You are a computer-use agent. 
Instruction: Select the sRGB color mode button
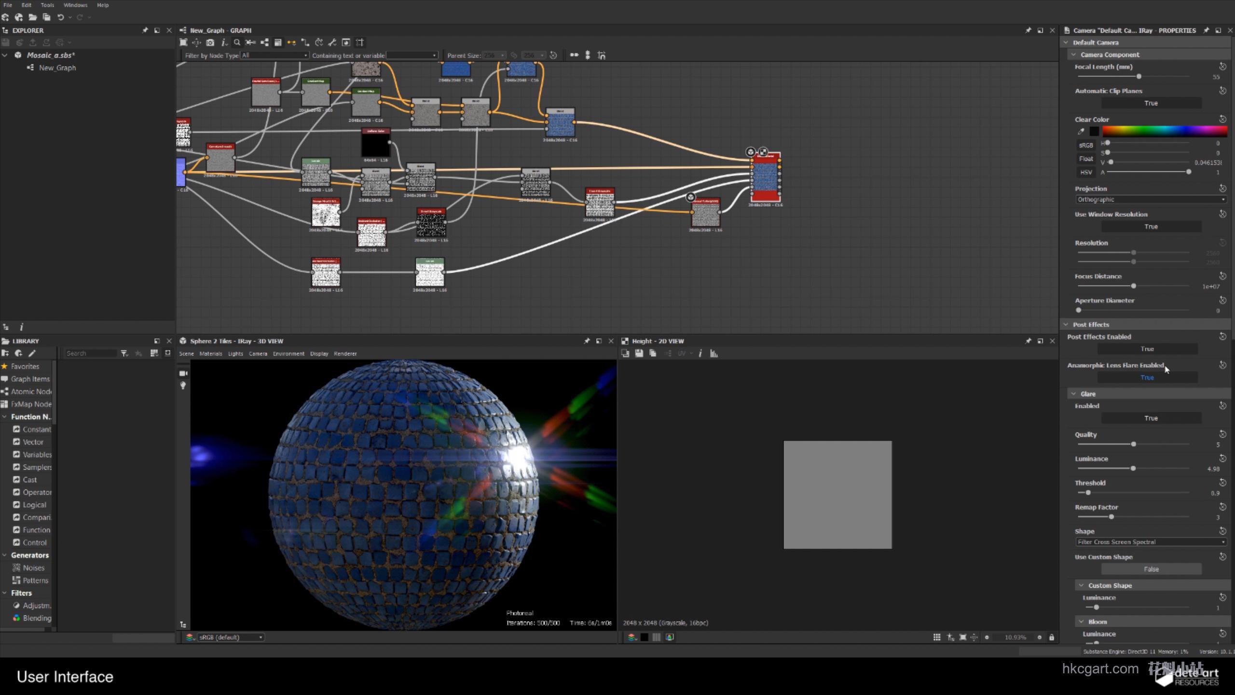(1086, 145)
